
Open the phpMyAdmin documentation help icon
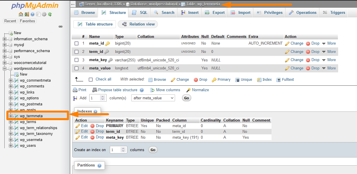click(x=32, y=14)
